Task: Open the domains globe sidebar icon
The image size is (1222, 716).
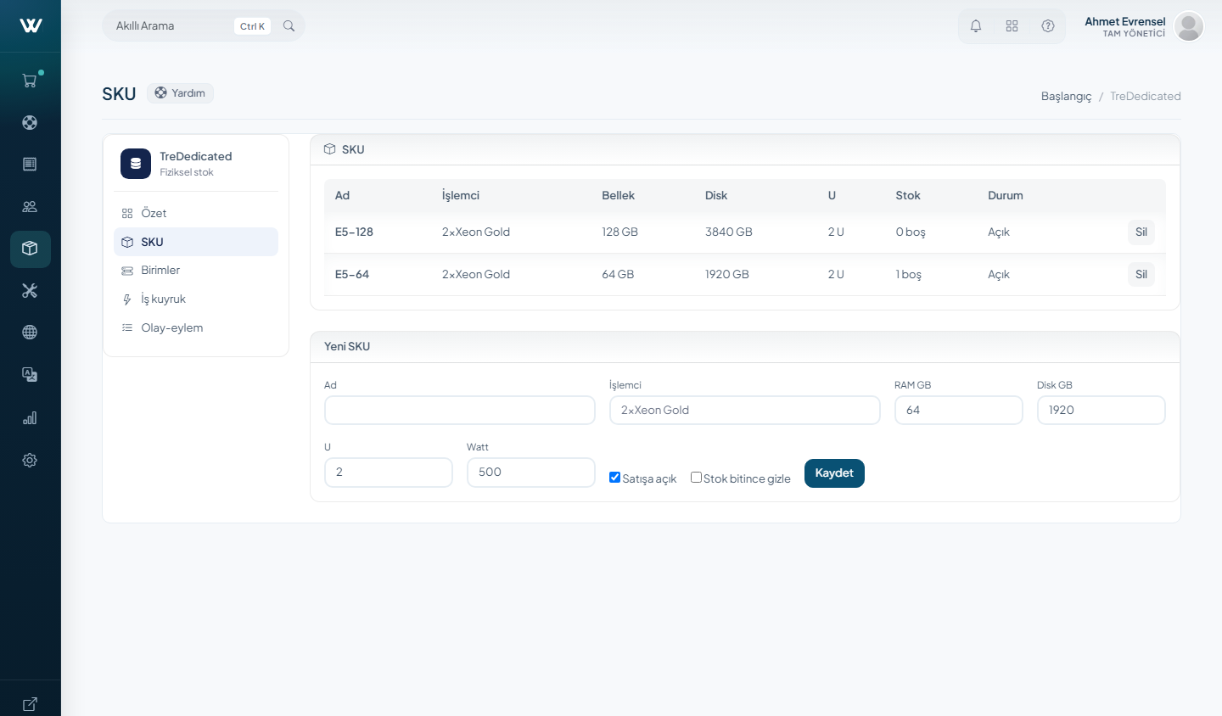Action: (30, 333)
